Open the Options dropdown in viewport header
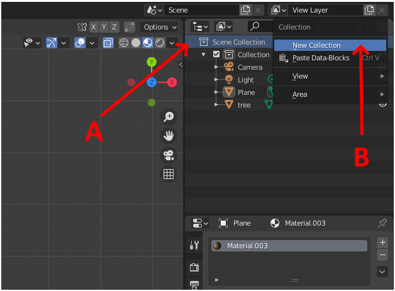Viewport: 395px width, 291px height. (160, 27)
